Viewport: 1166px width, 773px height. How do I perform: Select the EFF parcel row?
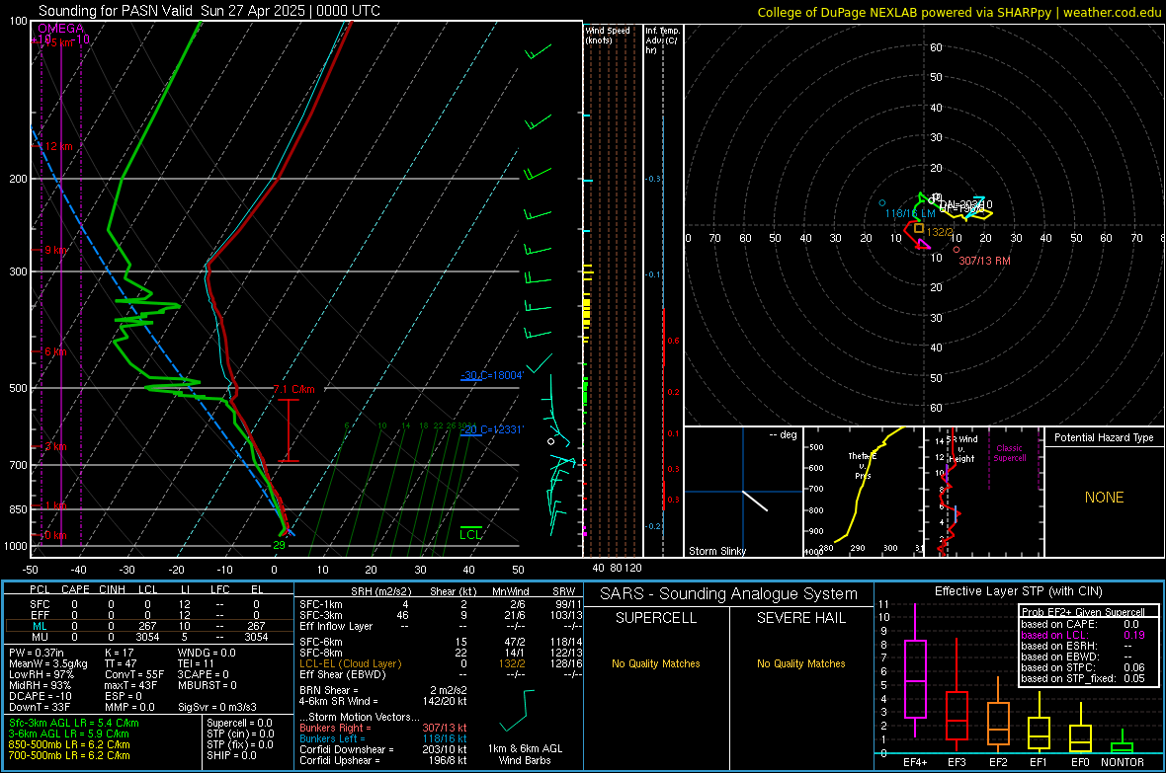click(149, 615)
